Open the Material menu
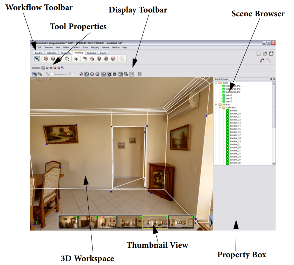 click(105, 48)
